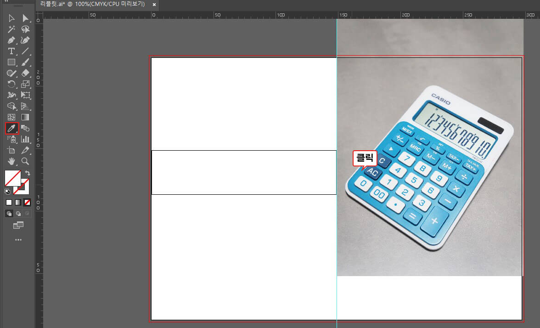Viewport: 540px width, 328px height.
Task: Set paint mode to None
Action: click(27, 203)
